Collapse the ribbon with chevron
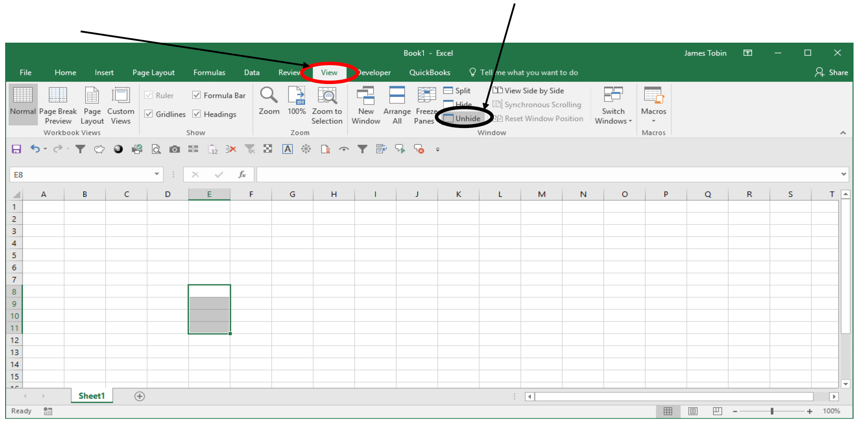Screen dimensions: 860x424 (843, 133)
